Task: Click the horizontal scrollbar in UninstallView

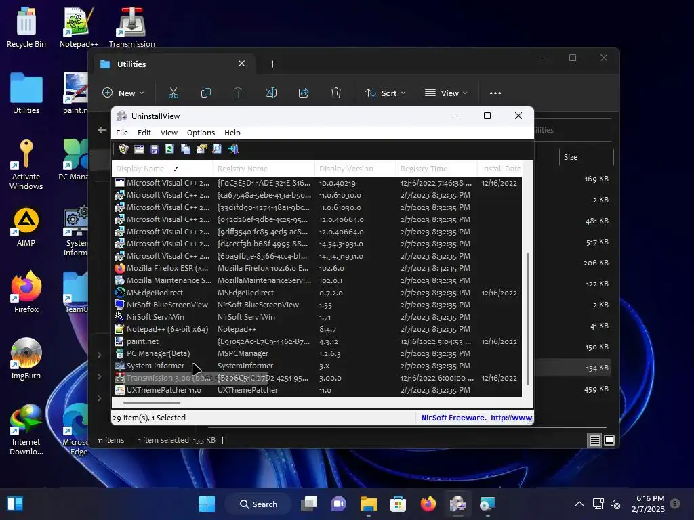Action: click(152, 403)
